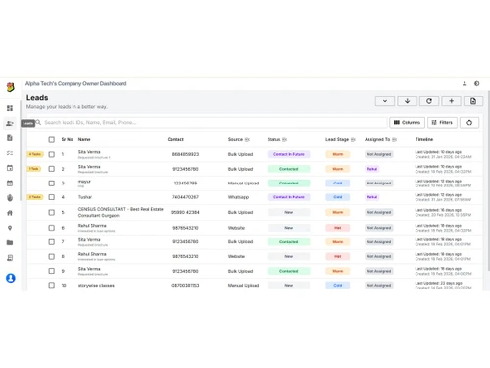Click the '4 Tasks' badge on row 1
This screenshot has width=490, height=368.
[x=35, y=154]
